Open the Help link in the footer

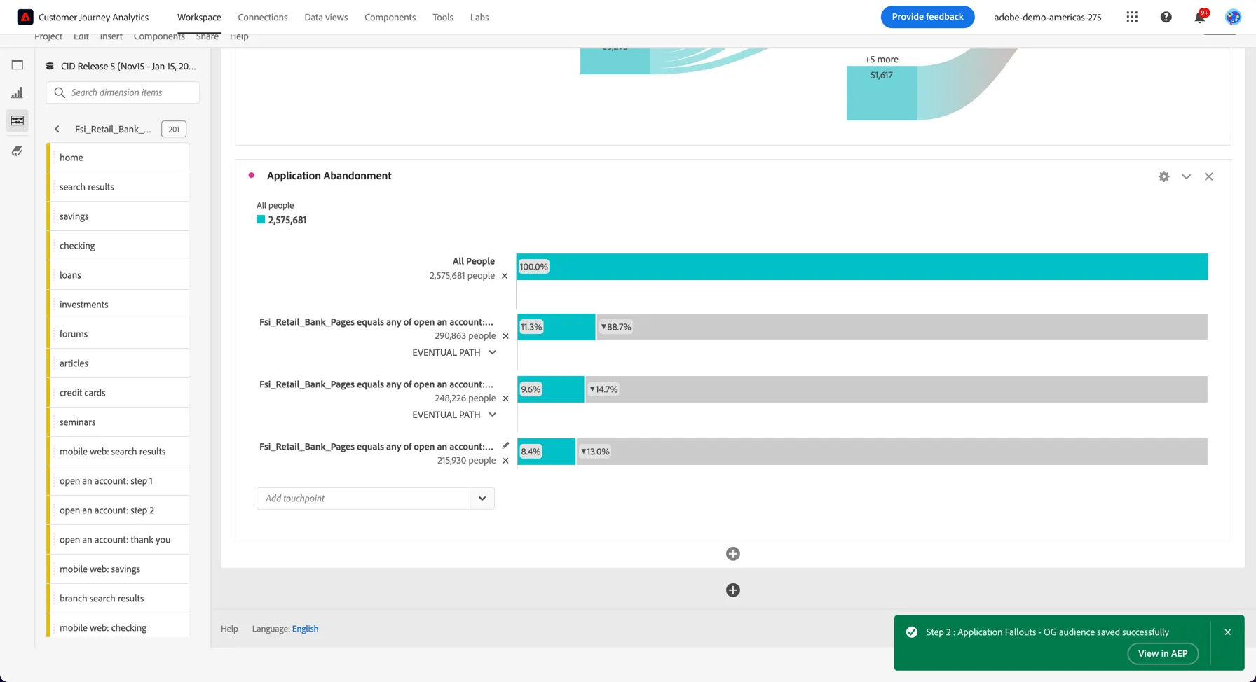tap(229, 629)
